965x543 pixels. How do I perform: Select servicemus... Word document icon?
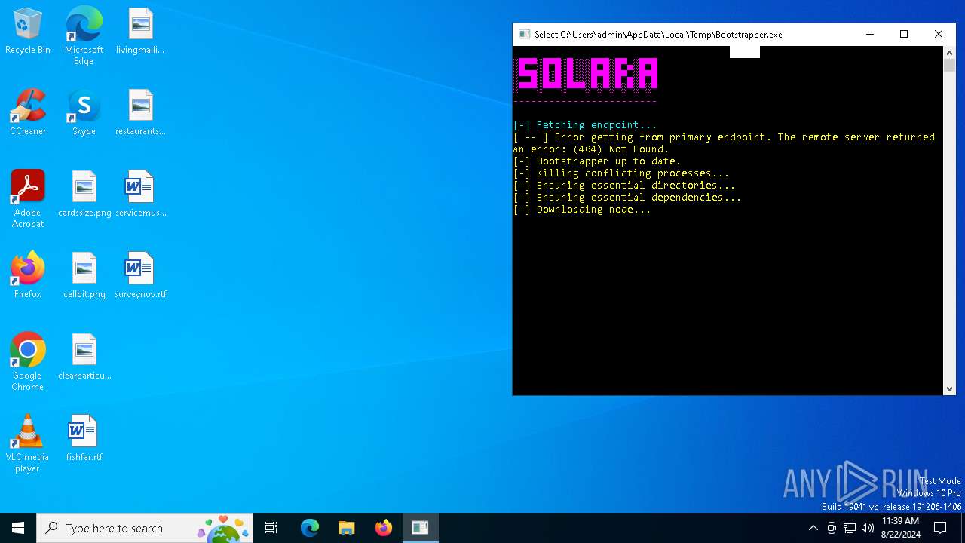coord(140,195)
